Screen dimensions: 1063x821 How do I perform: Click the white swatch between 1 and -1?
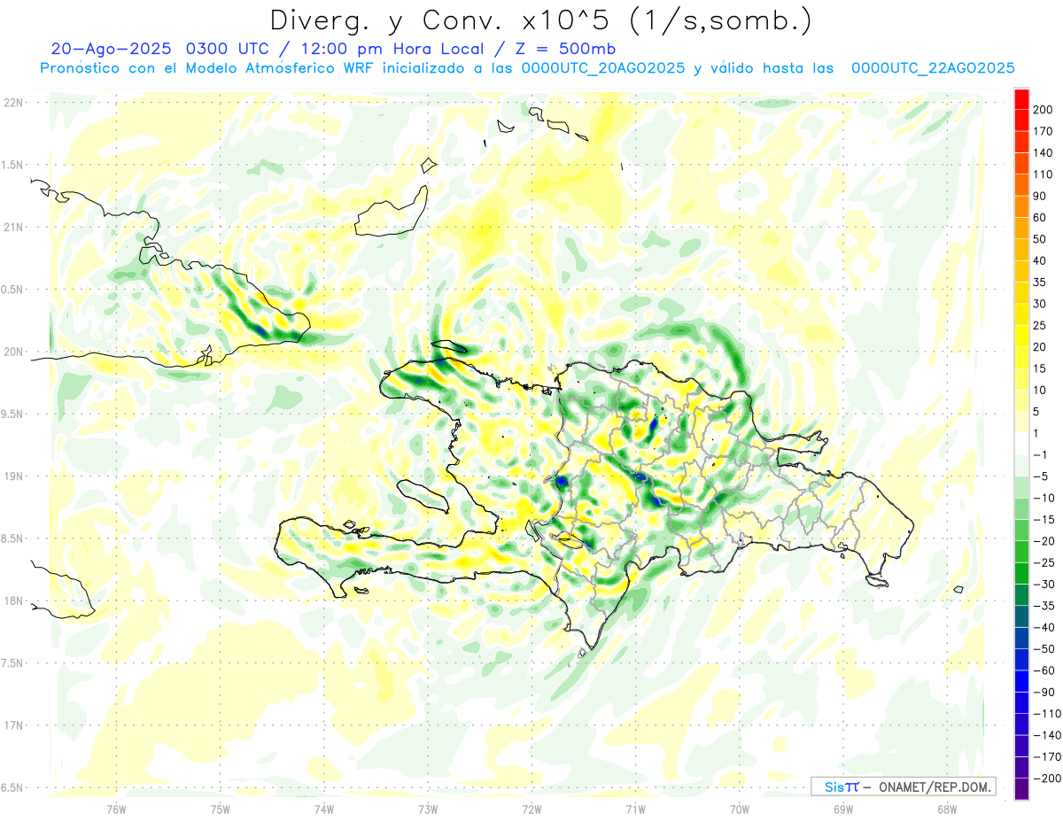tap(1021, 444)
